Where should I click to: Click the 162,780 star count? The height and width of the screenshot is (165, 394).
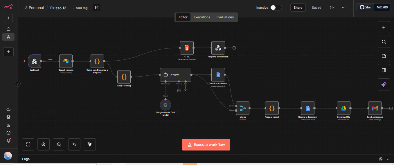coord(382,7)
